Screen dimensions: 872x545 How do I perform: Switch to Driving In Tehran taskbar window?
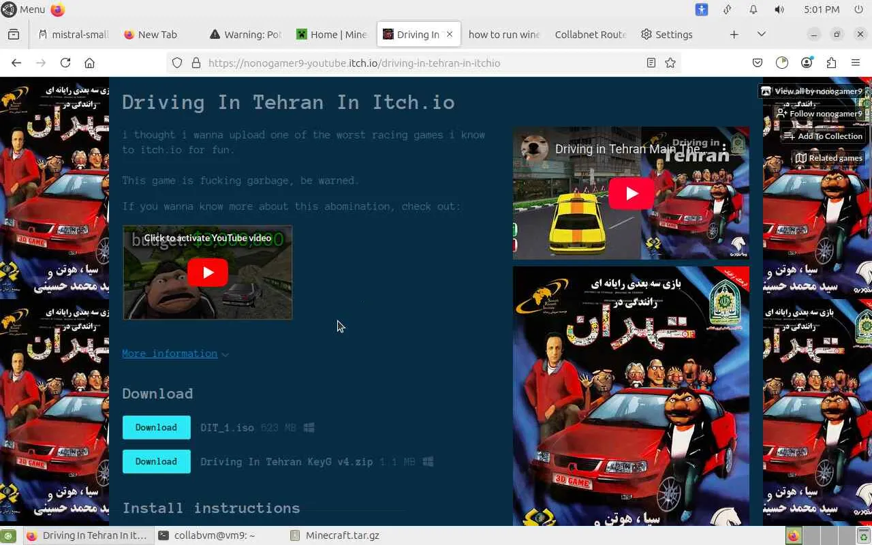pos(87,535)
